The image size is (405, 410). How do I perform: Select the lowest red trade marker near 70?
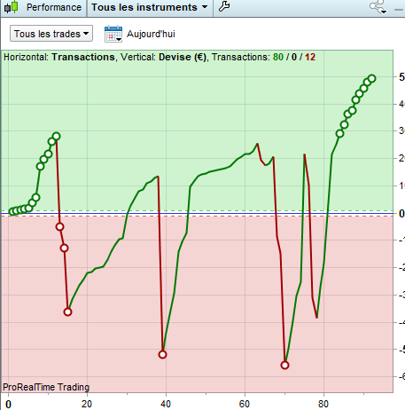[284, 366]
